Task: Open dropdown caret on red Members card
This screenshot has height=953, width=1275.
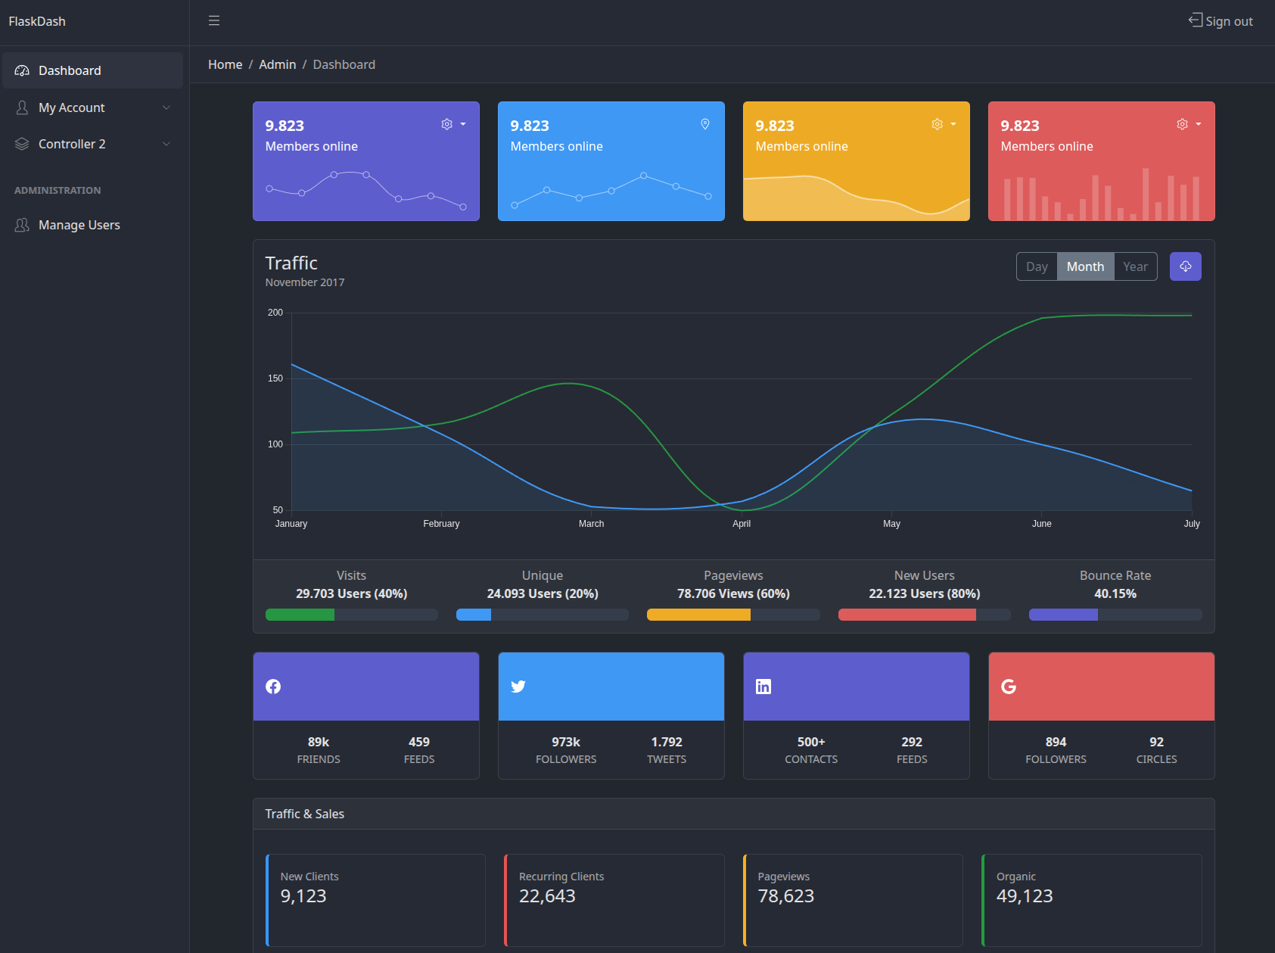Action: click(x=1199, y=124)
